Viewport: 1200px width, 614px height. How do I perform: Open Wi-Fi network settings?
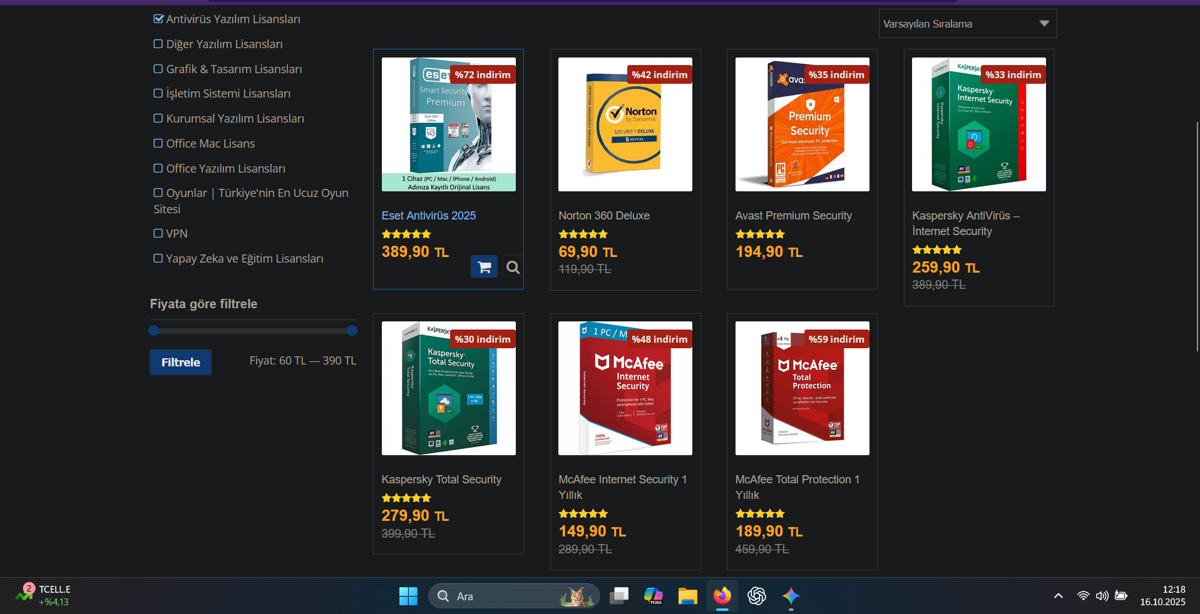[x=1083, y=596]
